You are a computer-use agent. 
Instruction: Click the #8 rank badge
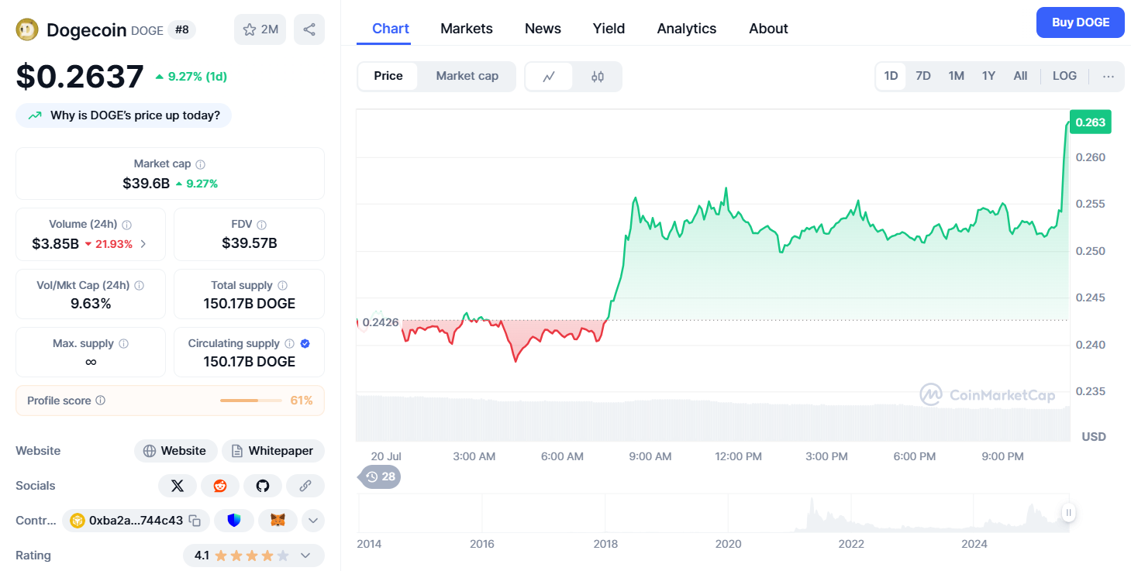pos(182,30)
